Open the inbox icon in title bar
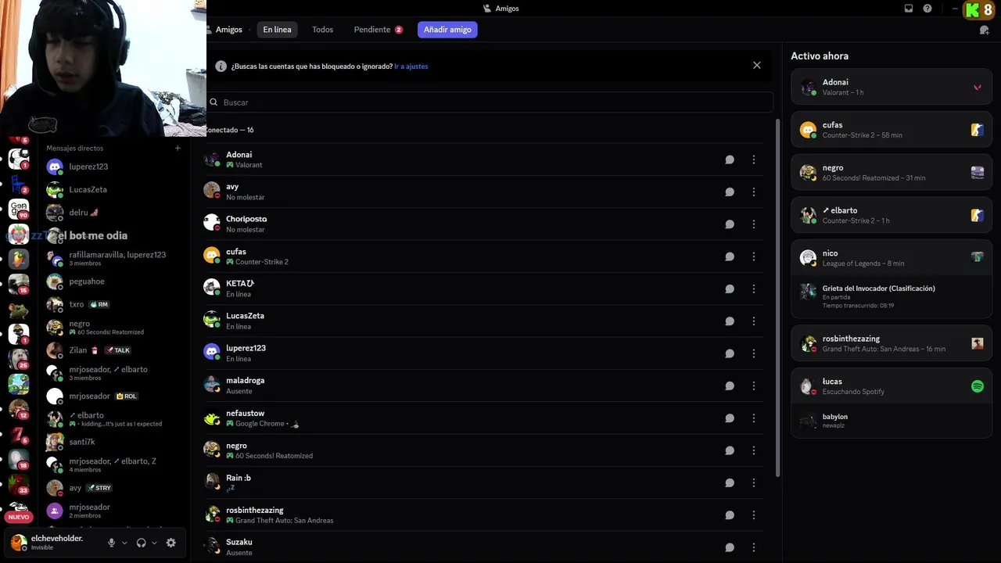Image resolution: width=1001 pixels, height=563 pixels. tap(909, 9)
